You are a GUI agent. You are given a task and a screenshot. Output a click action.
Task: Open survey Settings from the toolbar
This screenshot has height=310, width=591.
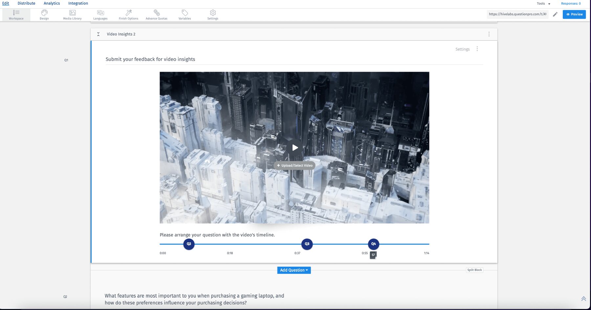[212, 14]
